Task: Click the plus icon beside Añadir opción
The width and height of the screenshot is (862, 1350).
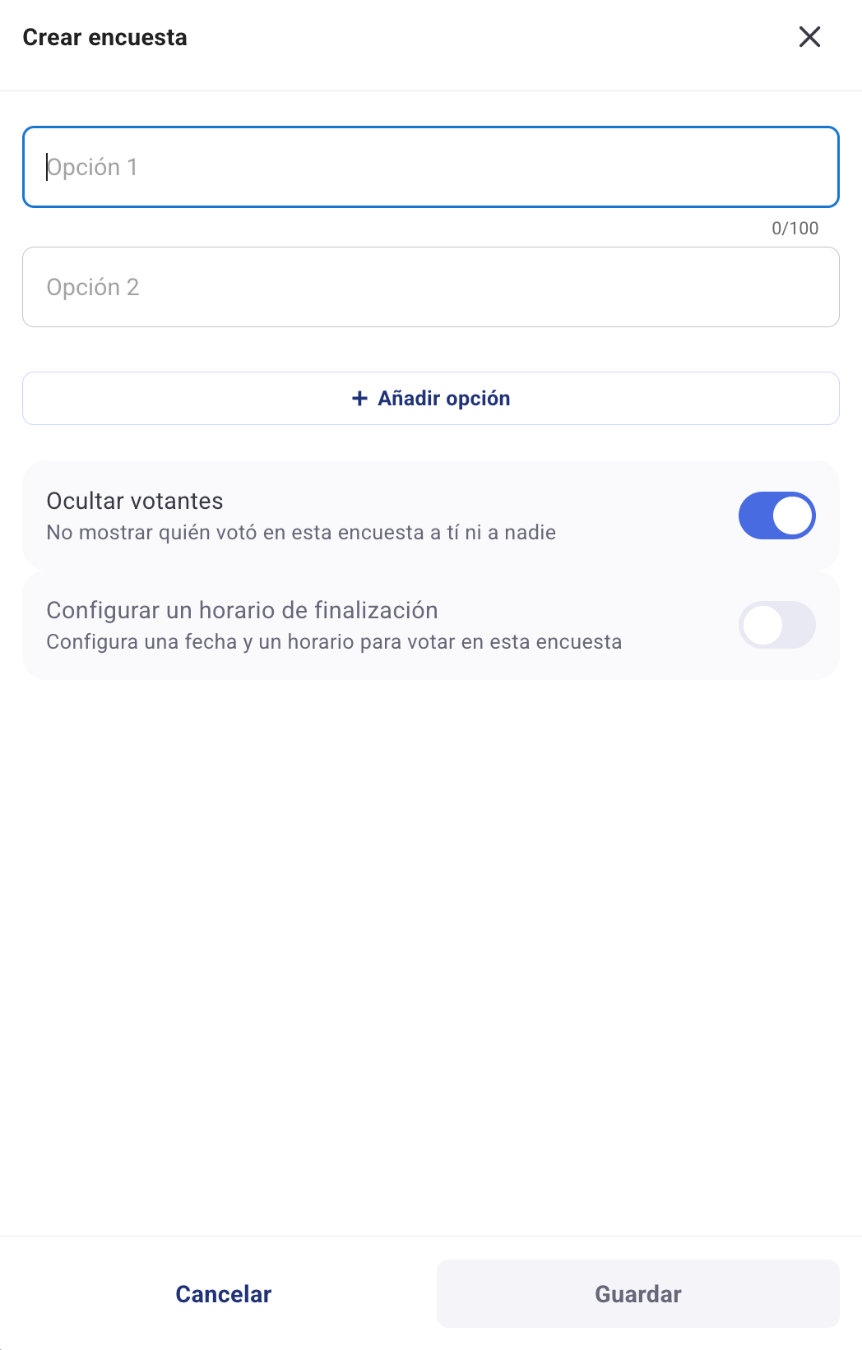Action: (359, 399)
